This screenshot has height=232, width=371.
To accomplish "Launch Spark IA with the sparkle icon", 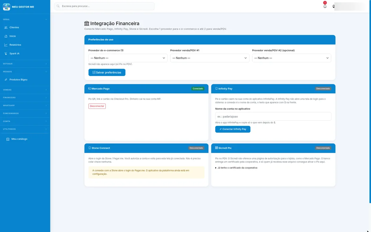I will pyautogui.click(x=6, y=54).
